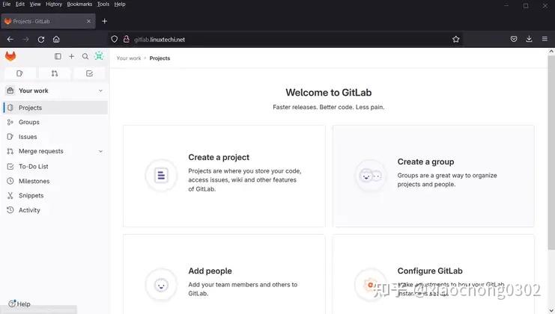
Task: Click the Your work breadcrumb link
Action: click(x=129, y=58)
